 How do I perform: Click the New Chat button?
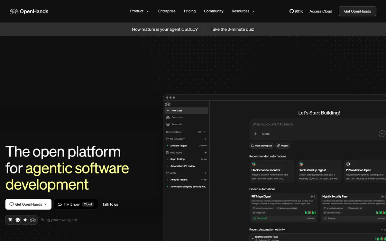click(187, 111)
